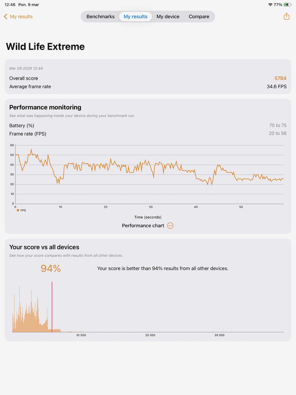
Task: Open the Performance chart dropdown label
Action: click(x=143, y=226)
